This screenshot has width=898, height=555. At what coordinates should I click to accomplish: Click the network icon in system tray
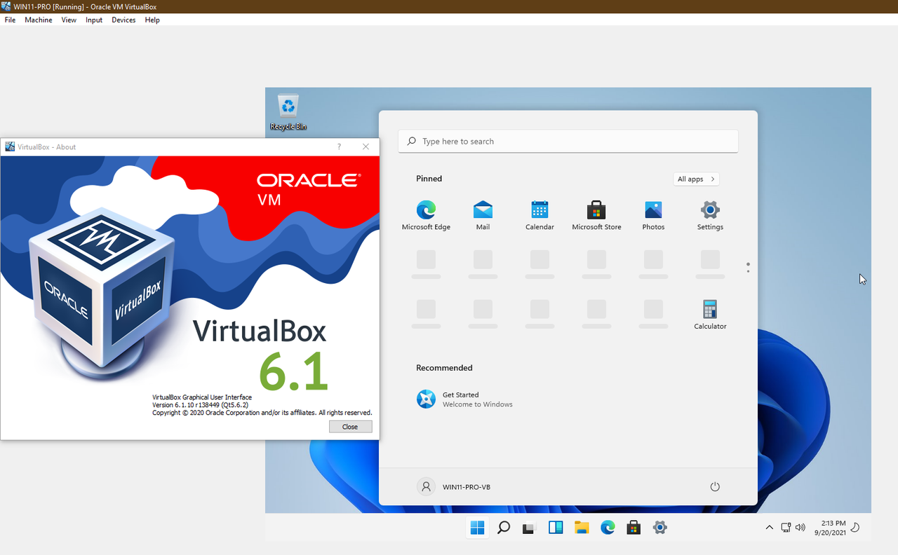pyautogui.click(x=786, y=528)
